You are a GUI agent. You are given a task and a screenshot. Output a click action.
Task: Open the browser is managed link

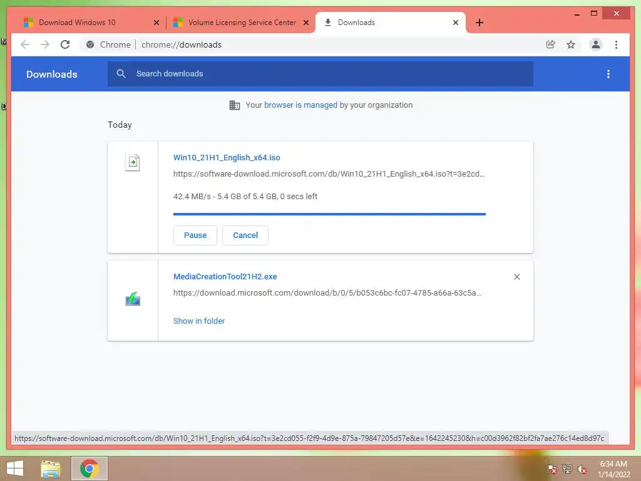tap(300, 105)
